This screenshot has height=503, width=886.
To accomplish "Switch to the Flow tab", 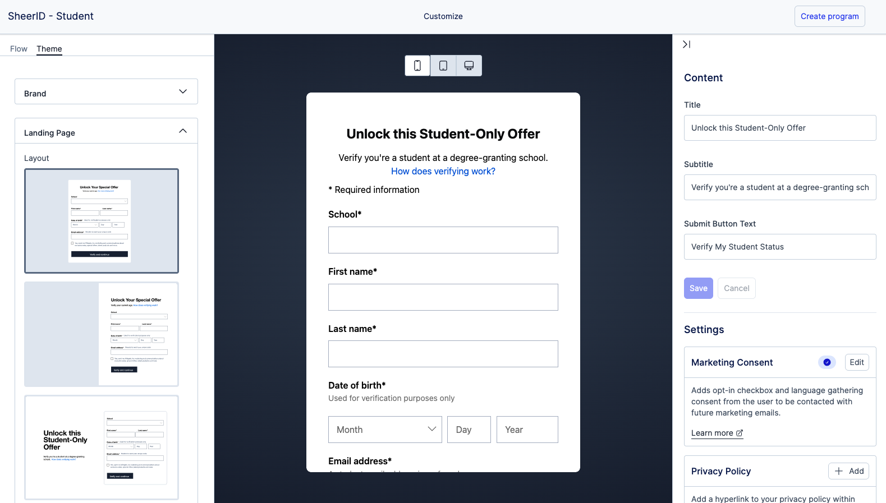I will pos(19,49).
